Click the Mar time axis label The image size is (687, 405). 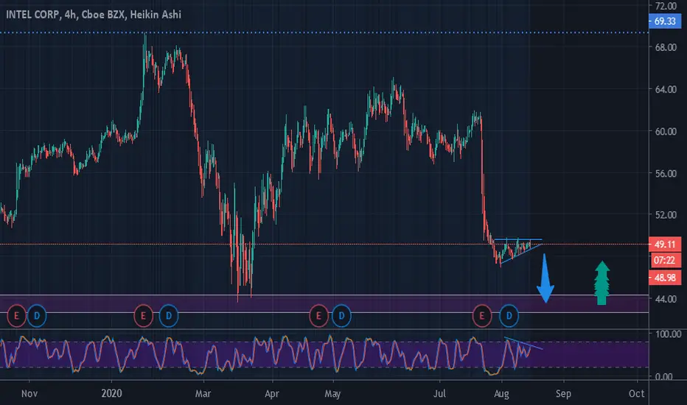coord(203,394)
